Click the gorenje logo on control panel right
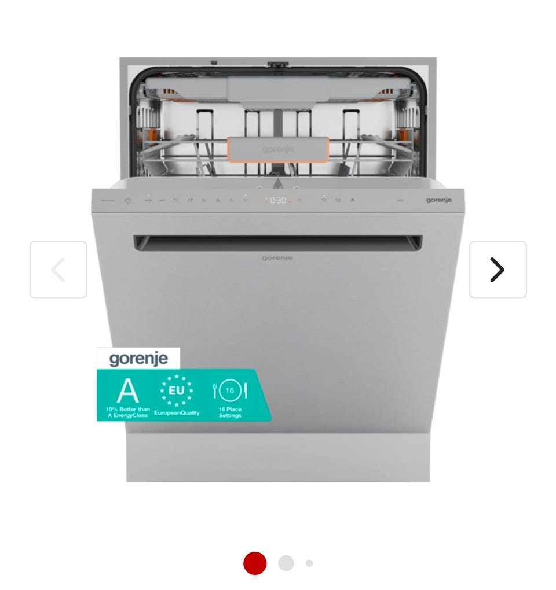This screenshot has height=590, width=556. 439,200
